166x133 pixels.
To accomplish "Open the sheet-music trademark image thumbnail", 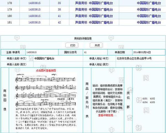I will coord(46,101).
